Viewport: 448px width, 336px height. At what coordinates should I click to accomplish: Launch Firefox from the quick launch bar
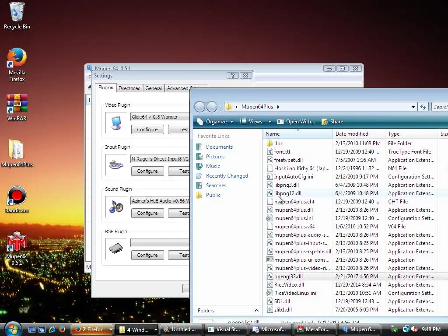(x=62, y=329)
